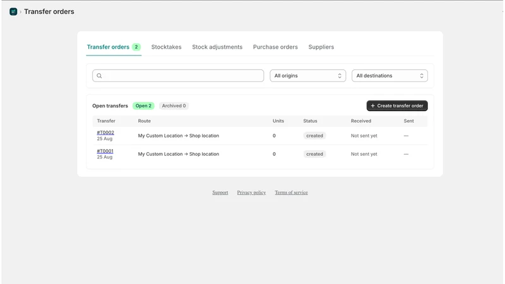Screen dimensions: 505x284
Task: Click the Units column header
Action: point(278,121)
